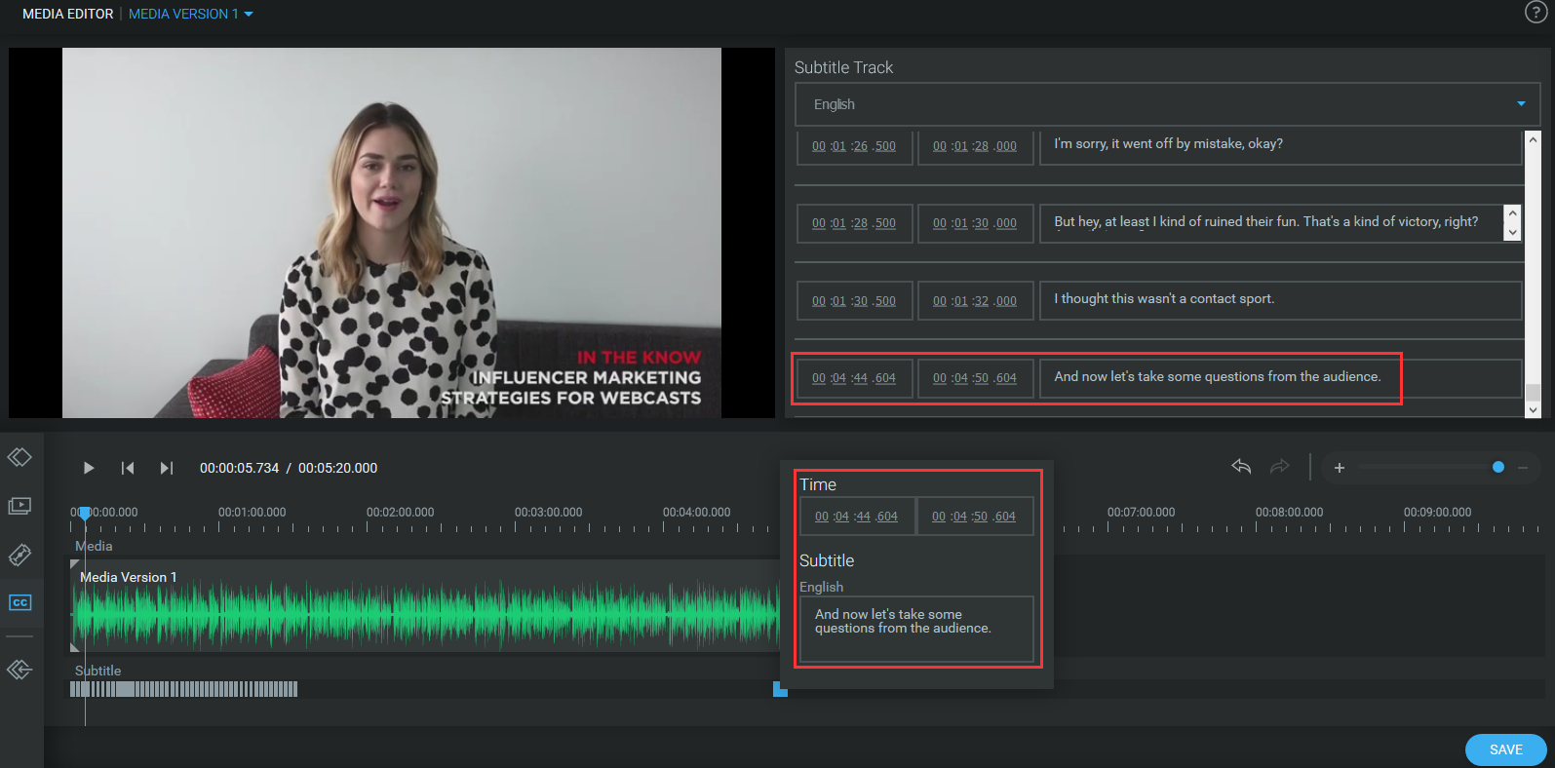Play the media video
1555x768 pixels.
point(89,468)
